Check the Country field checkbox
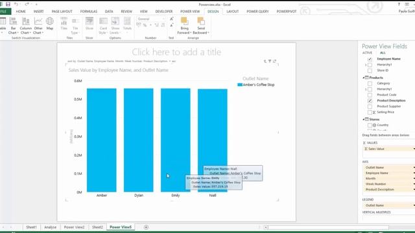 [370, 125]
